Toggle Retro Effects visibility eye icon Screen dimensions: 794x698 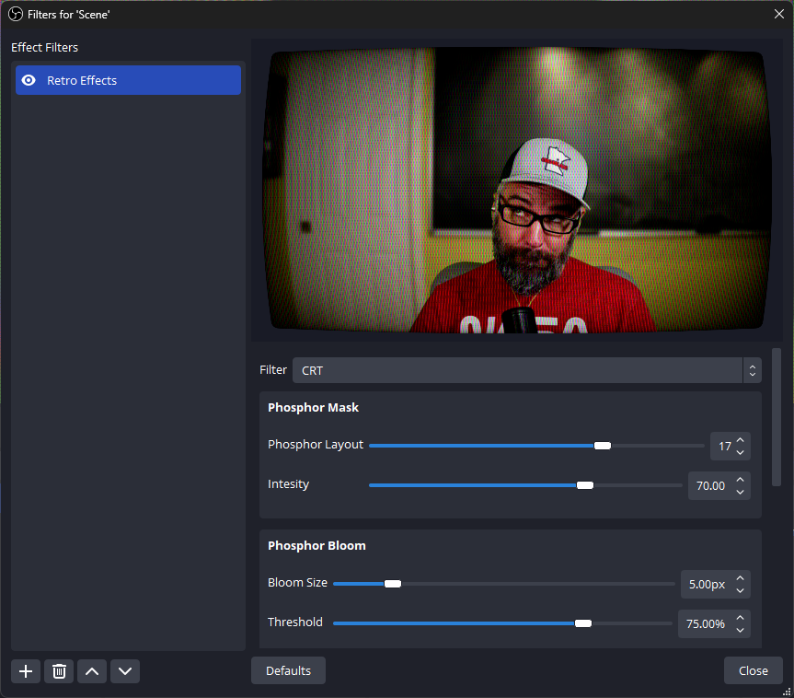tap(29, 80)
